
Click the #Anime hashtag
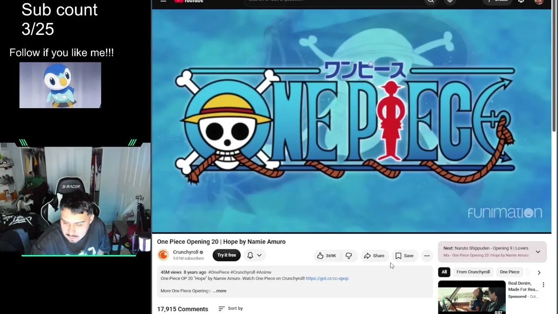pyautogui.click(x=264, y=272)
